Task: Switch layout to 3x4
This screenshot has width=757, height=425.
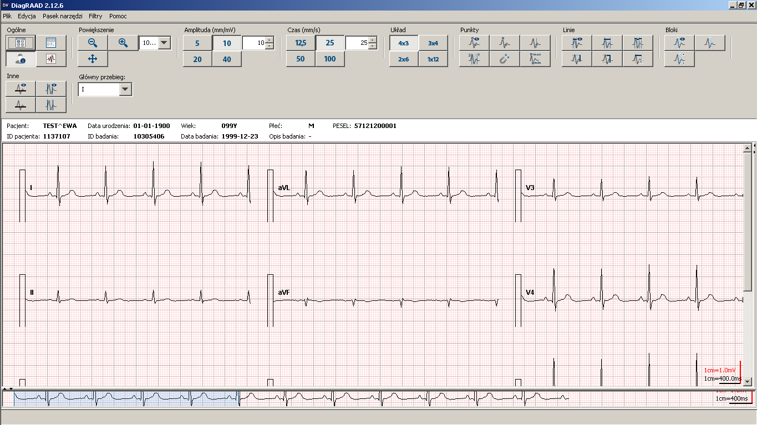Action: coord(433,43)
